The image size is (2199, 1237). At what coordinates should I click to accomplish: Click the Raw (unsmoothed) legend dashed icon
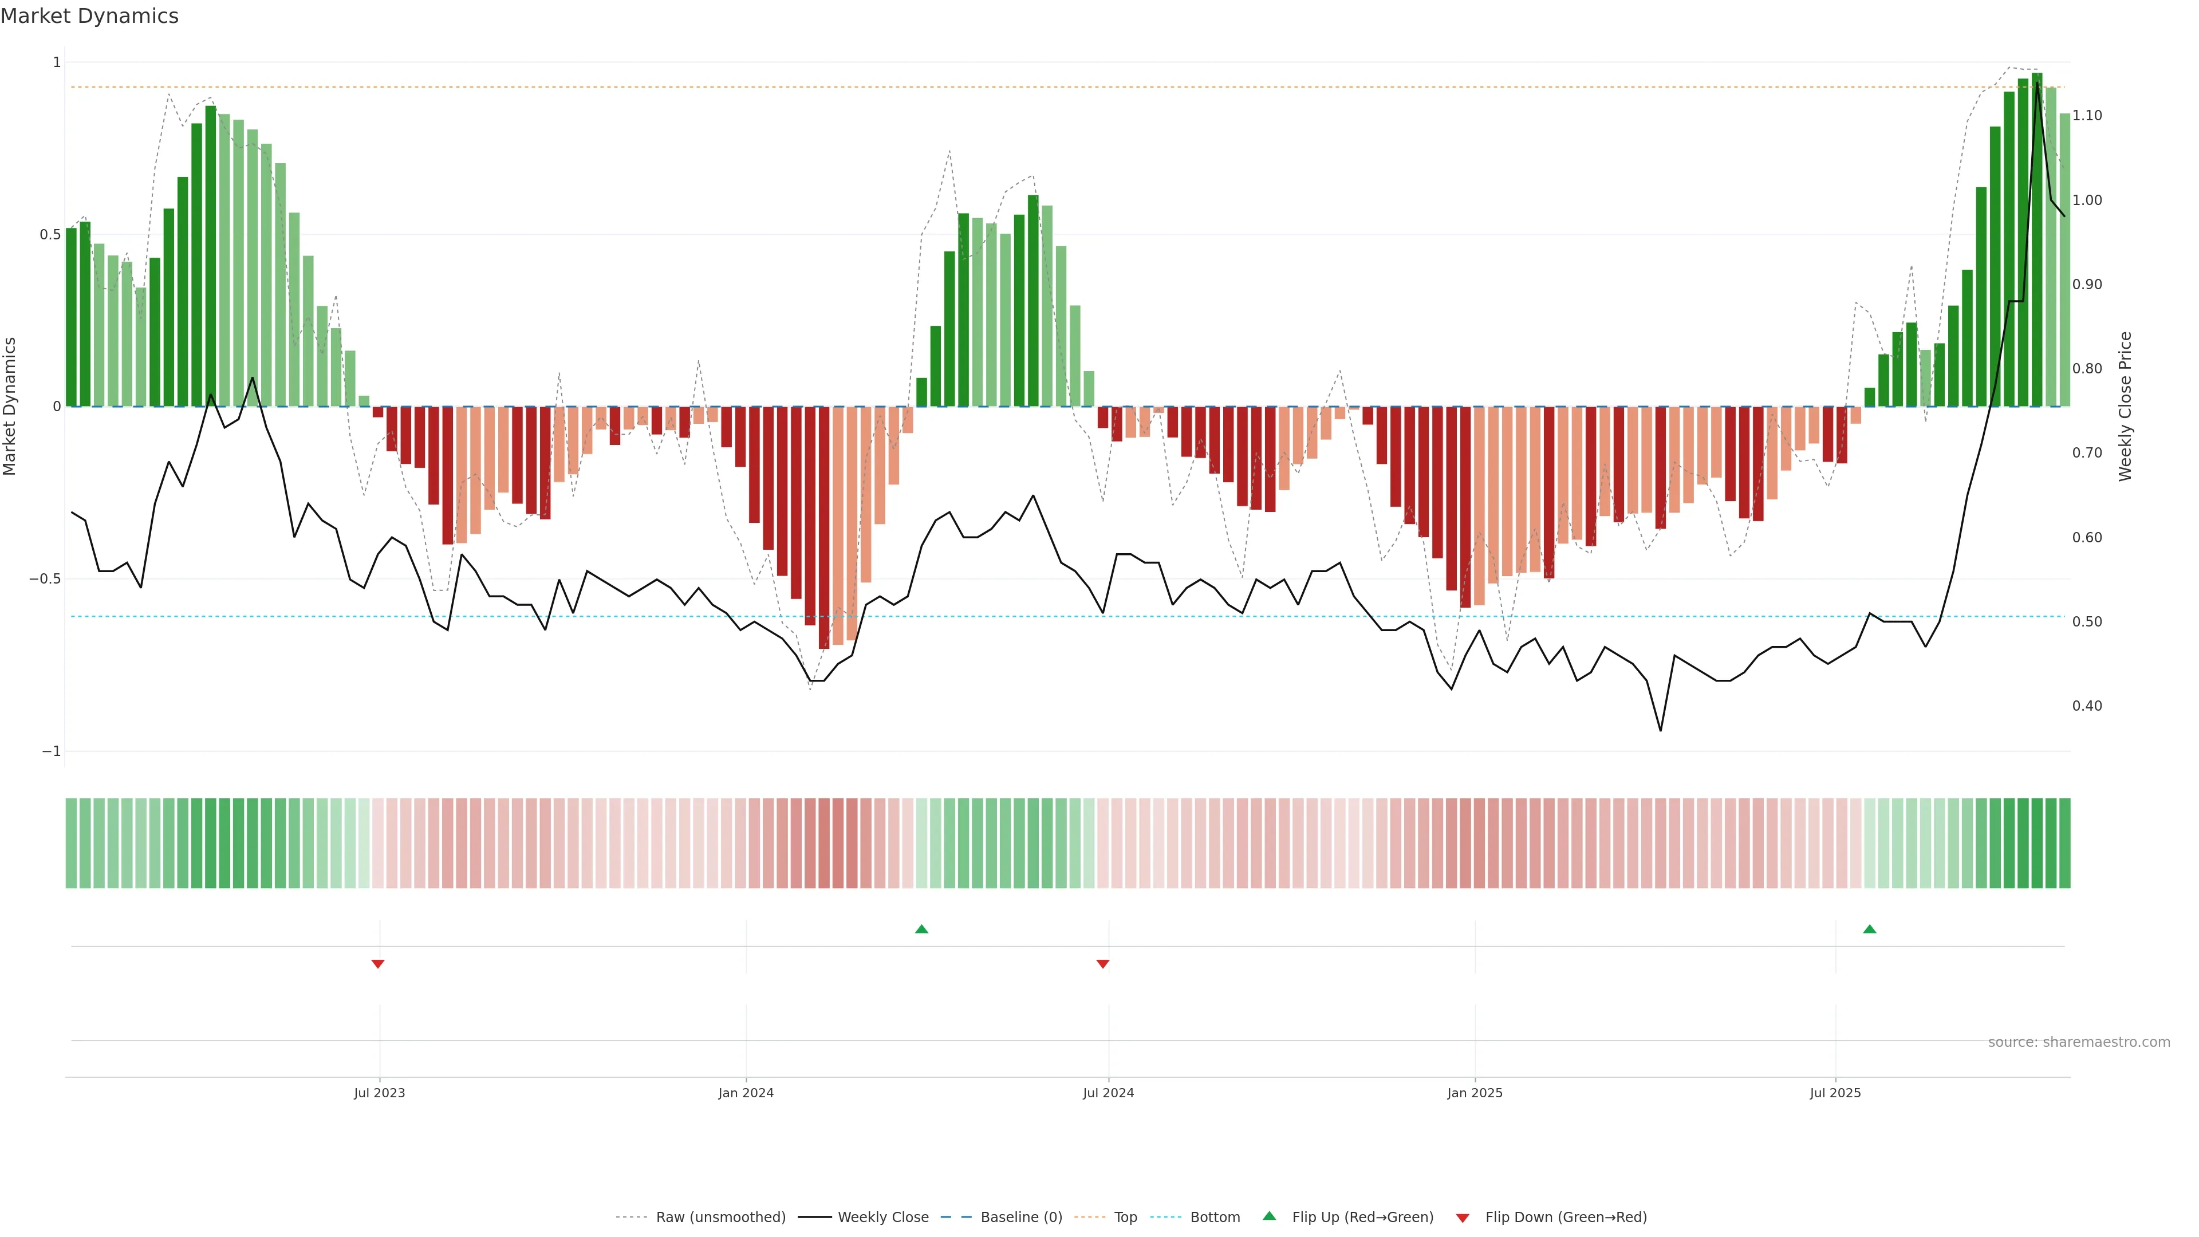coord(632,1218)
